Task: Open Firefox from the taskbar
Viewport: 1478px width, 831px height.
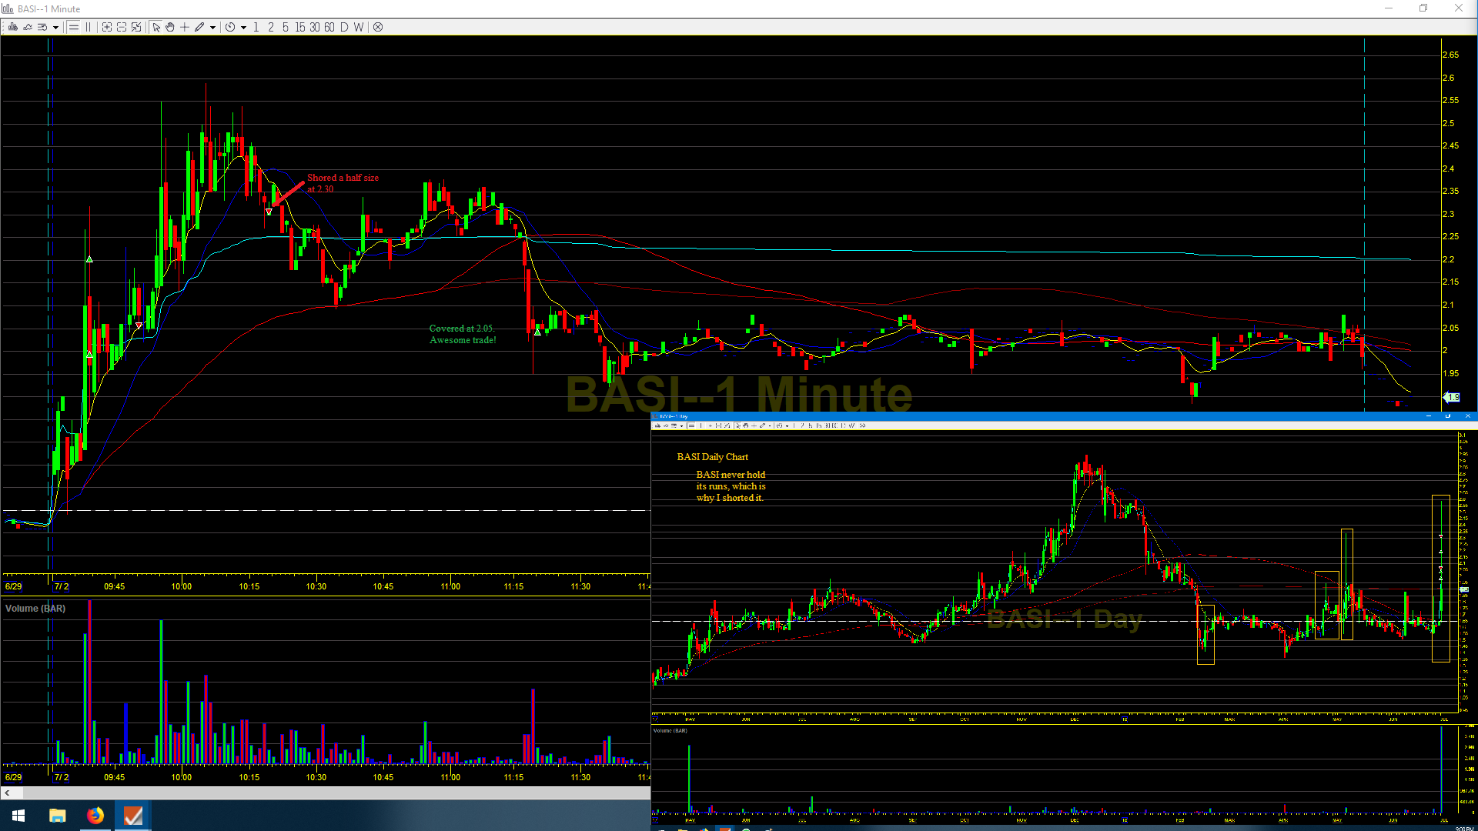Action: 95,816
